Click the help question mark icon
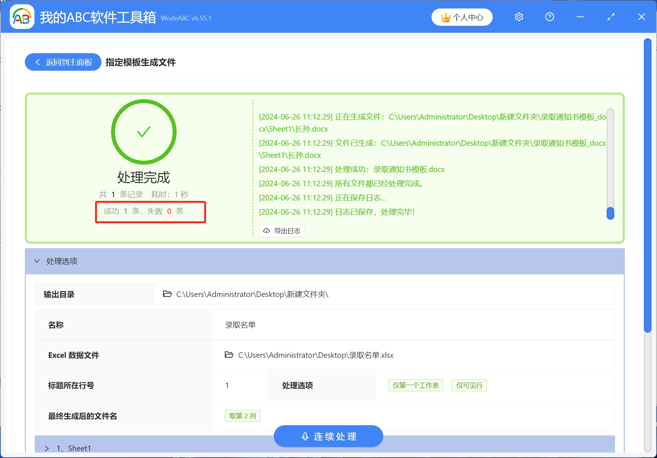Image resolution: width=657 pixels, height=458 pixels. (549, 17)
